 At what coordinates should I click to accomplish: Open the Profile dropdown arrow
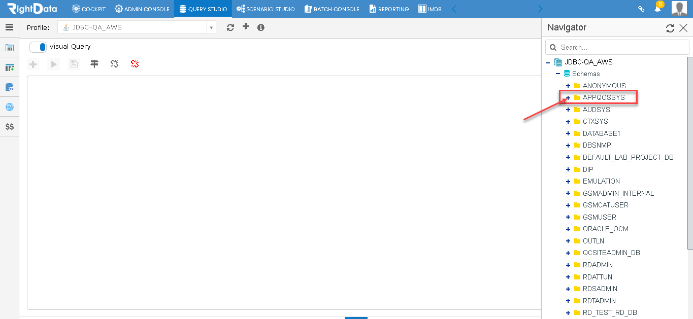[211, 27]
